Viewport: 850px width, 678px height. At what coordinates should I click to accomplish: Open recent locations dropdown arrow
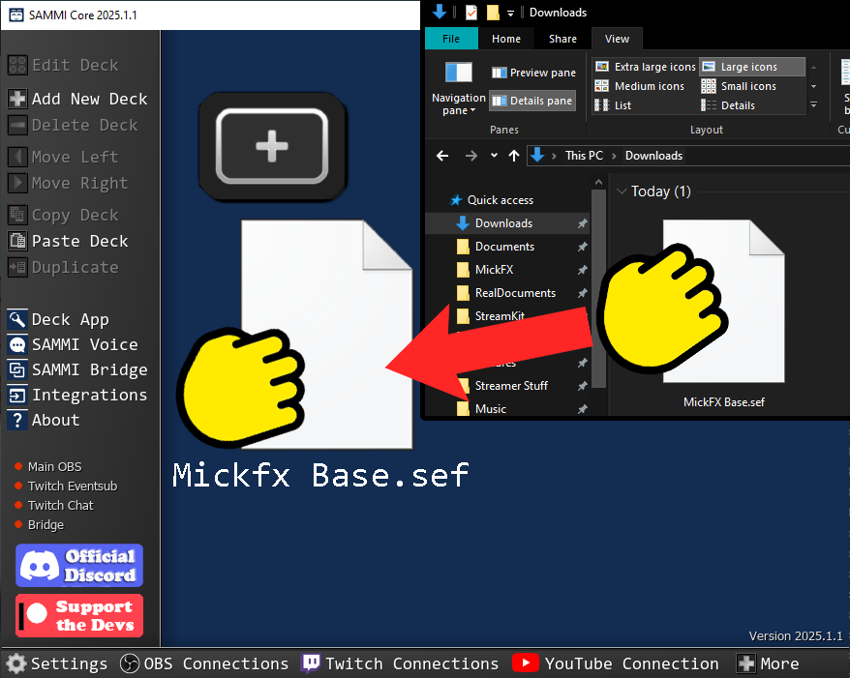pos(494,156)
